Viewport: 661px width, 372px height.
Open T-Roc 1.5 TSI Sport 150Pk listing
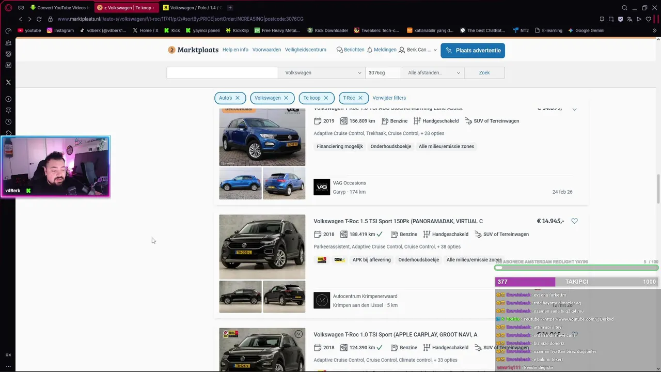tap(398, 221)
